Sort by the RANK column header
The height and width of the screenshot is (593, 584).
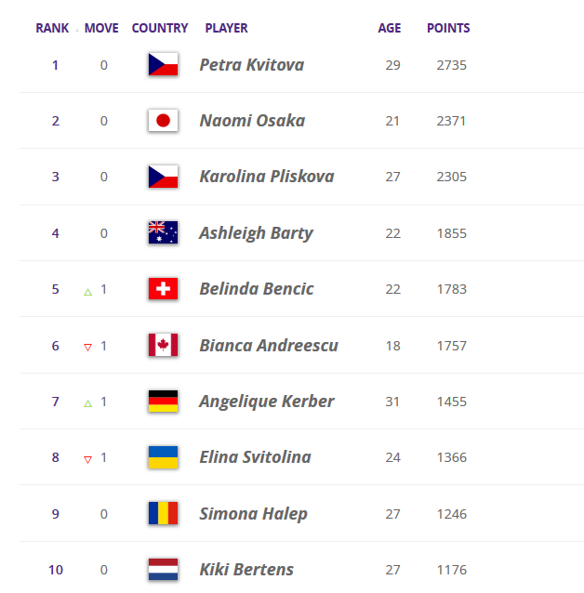coord(52,28)
